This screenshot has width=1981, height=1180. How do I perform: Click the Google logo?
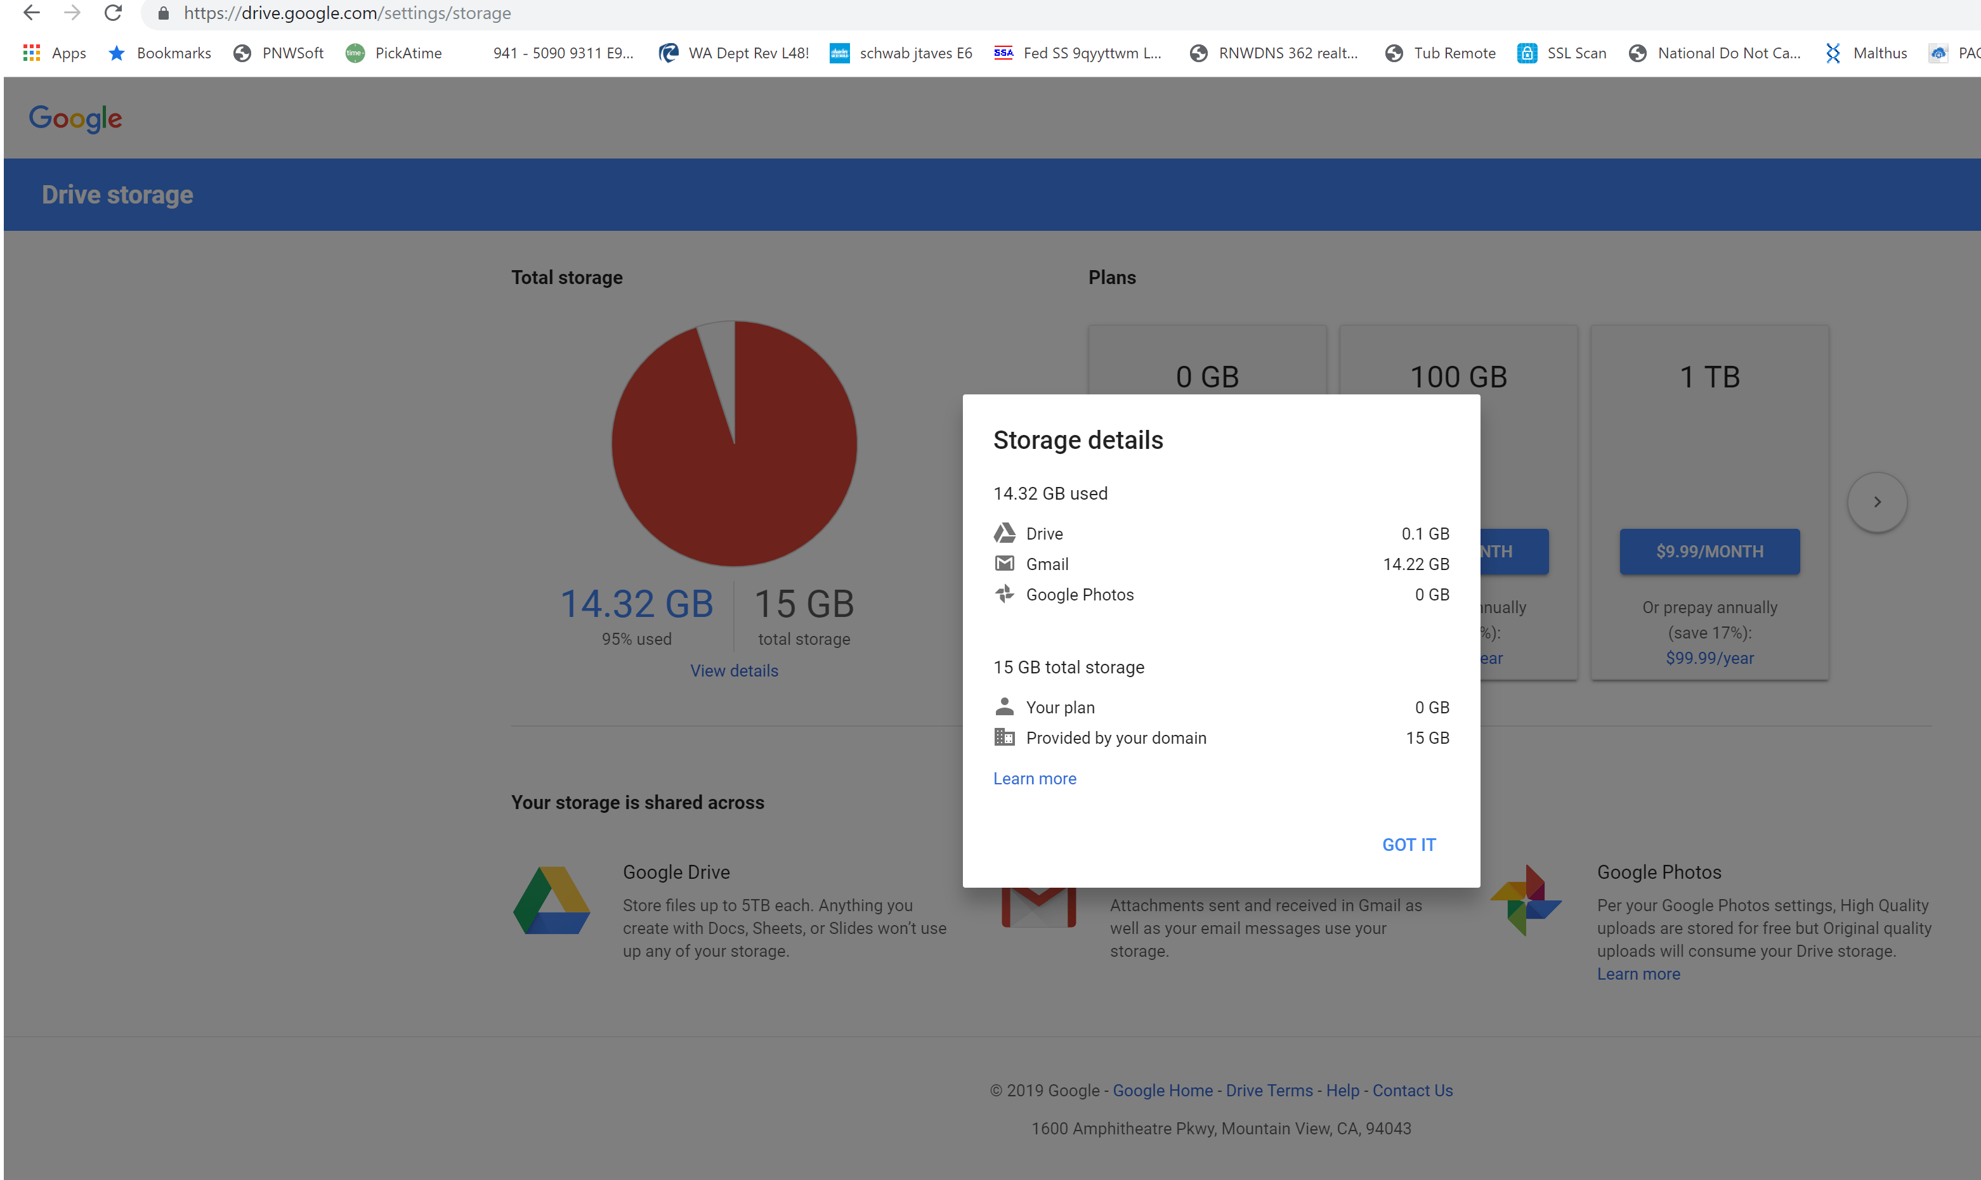click(x=75, y=119)
